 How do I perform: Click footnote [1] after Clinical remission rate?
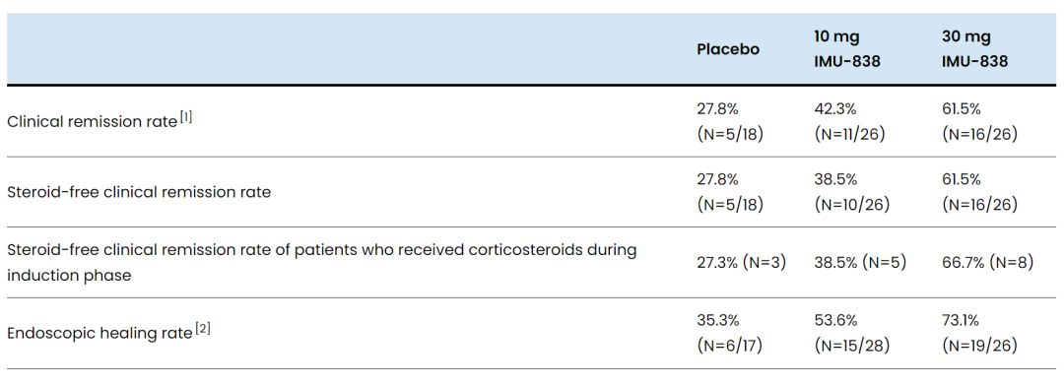tap(186, 117)
